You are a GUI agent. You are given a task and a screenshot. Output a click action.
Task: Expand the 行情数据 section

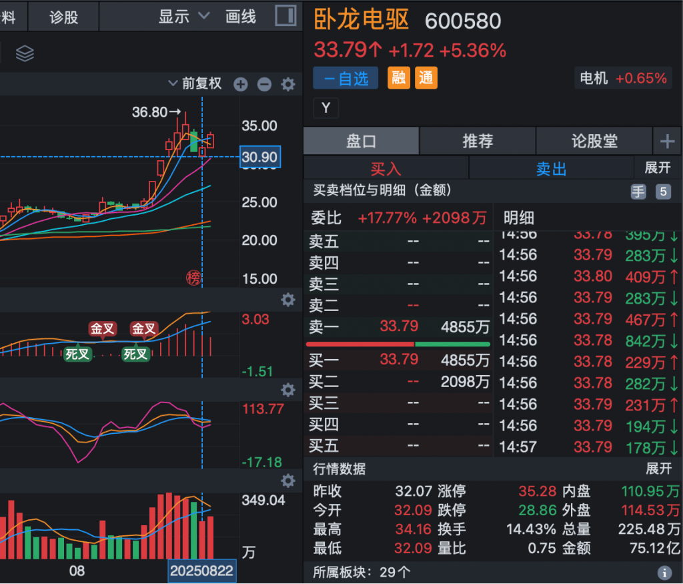pos(658,469)
